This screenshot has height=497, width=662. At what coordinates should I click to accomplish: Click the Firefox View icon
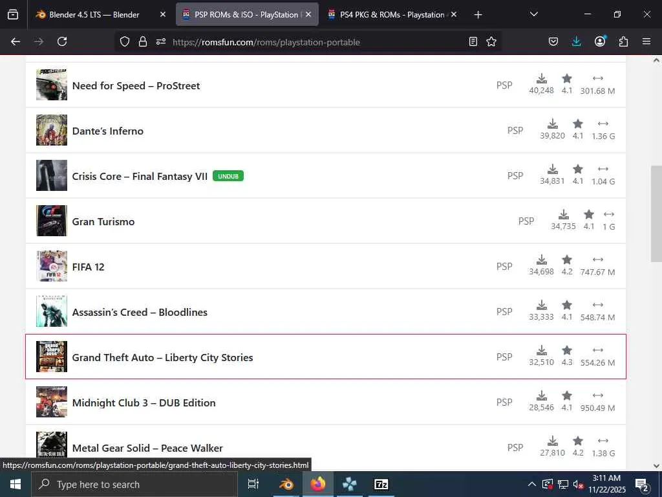(x=13, y=14)
